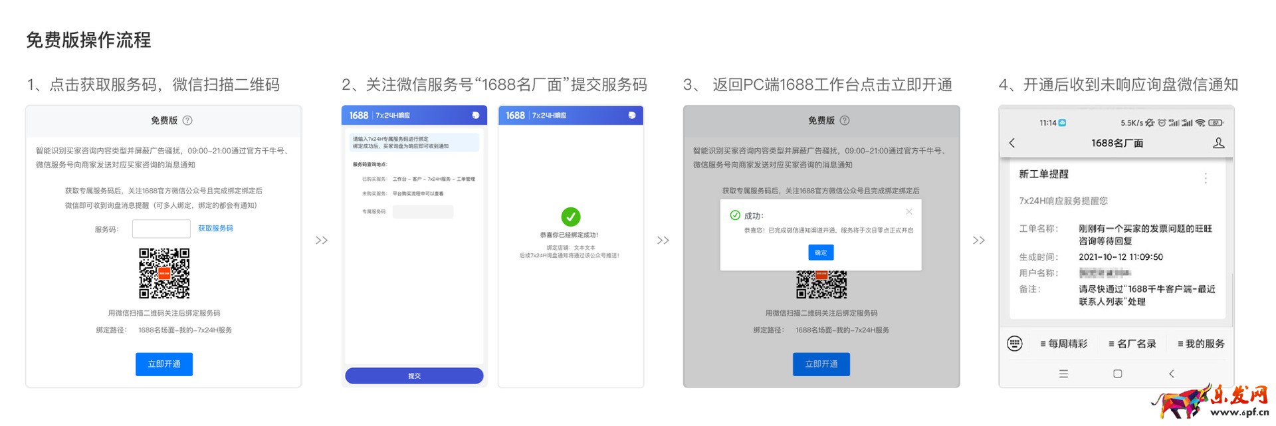Click 立即开通 button in step 1 panel
The image size is (1276, 426).
164,364
